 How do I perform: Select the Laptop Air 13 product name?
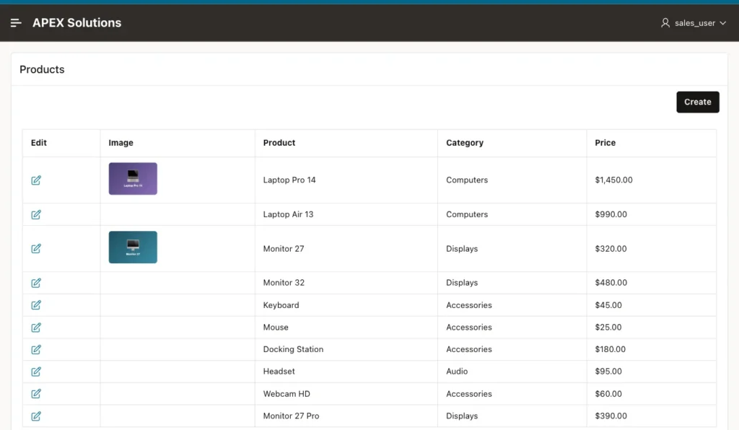tap(288, 214)
